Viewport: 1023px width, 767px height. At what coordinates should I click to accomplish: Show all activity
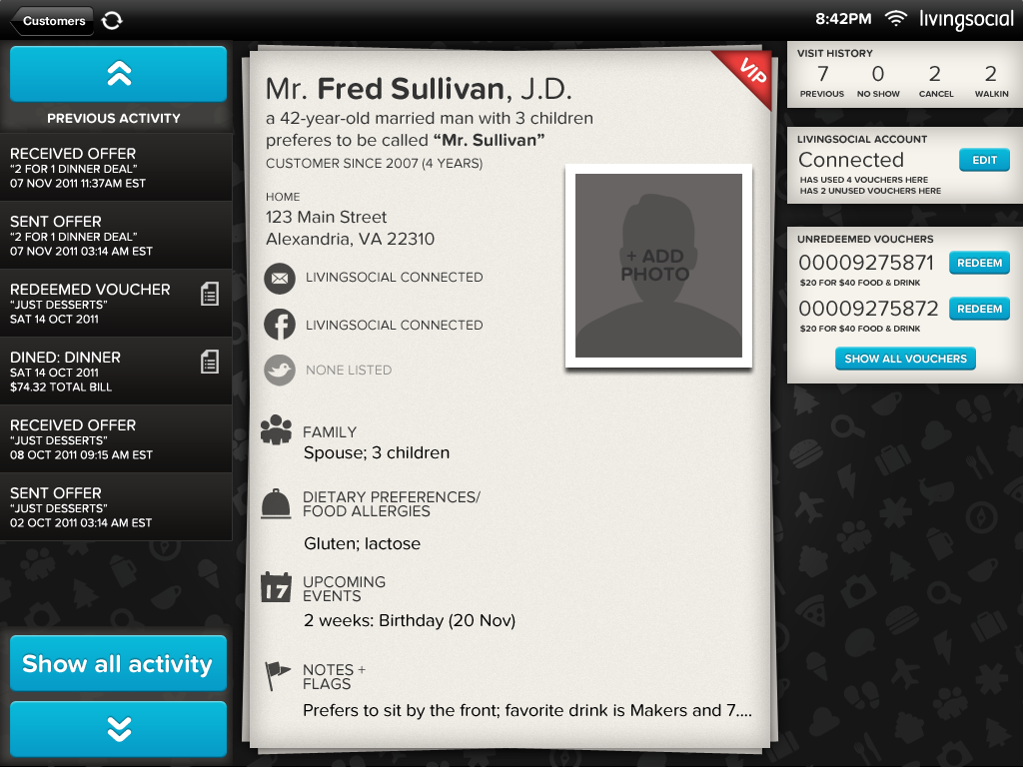[x=119, y=663]
